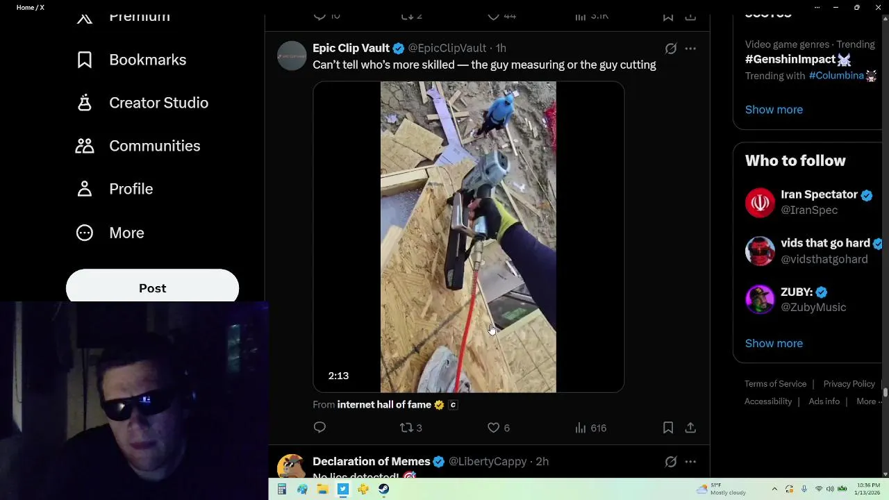The height and width of the screenshot is (500, 889).
Task: Open Grok icon on Epic Clip Vault post
Action: [671, 49]
